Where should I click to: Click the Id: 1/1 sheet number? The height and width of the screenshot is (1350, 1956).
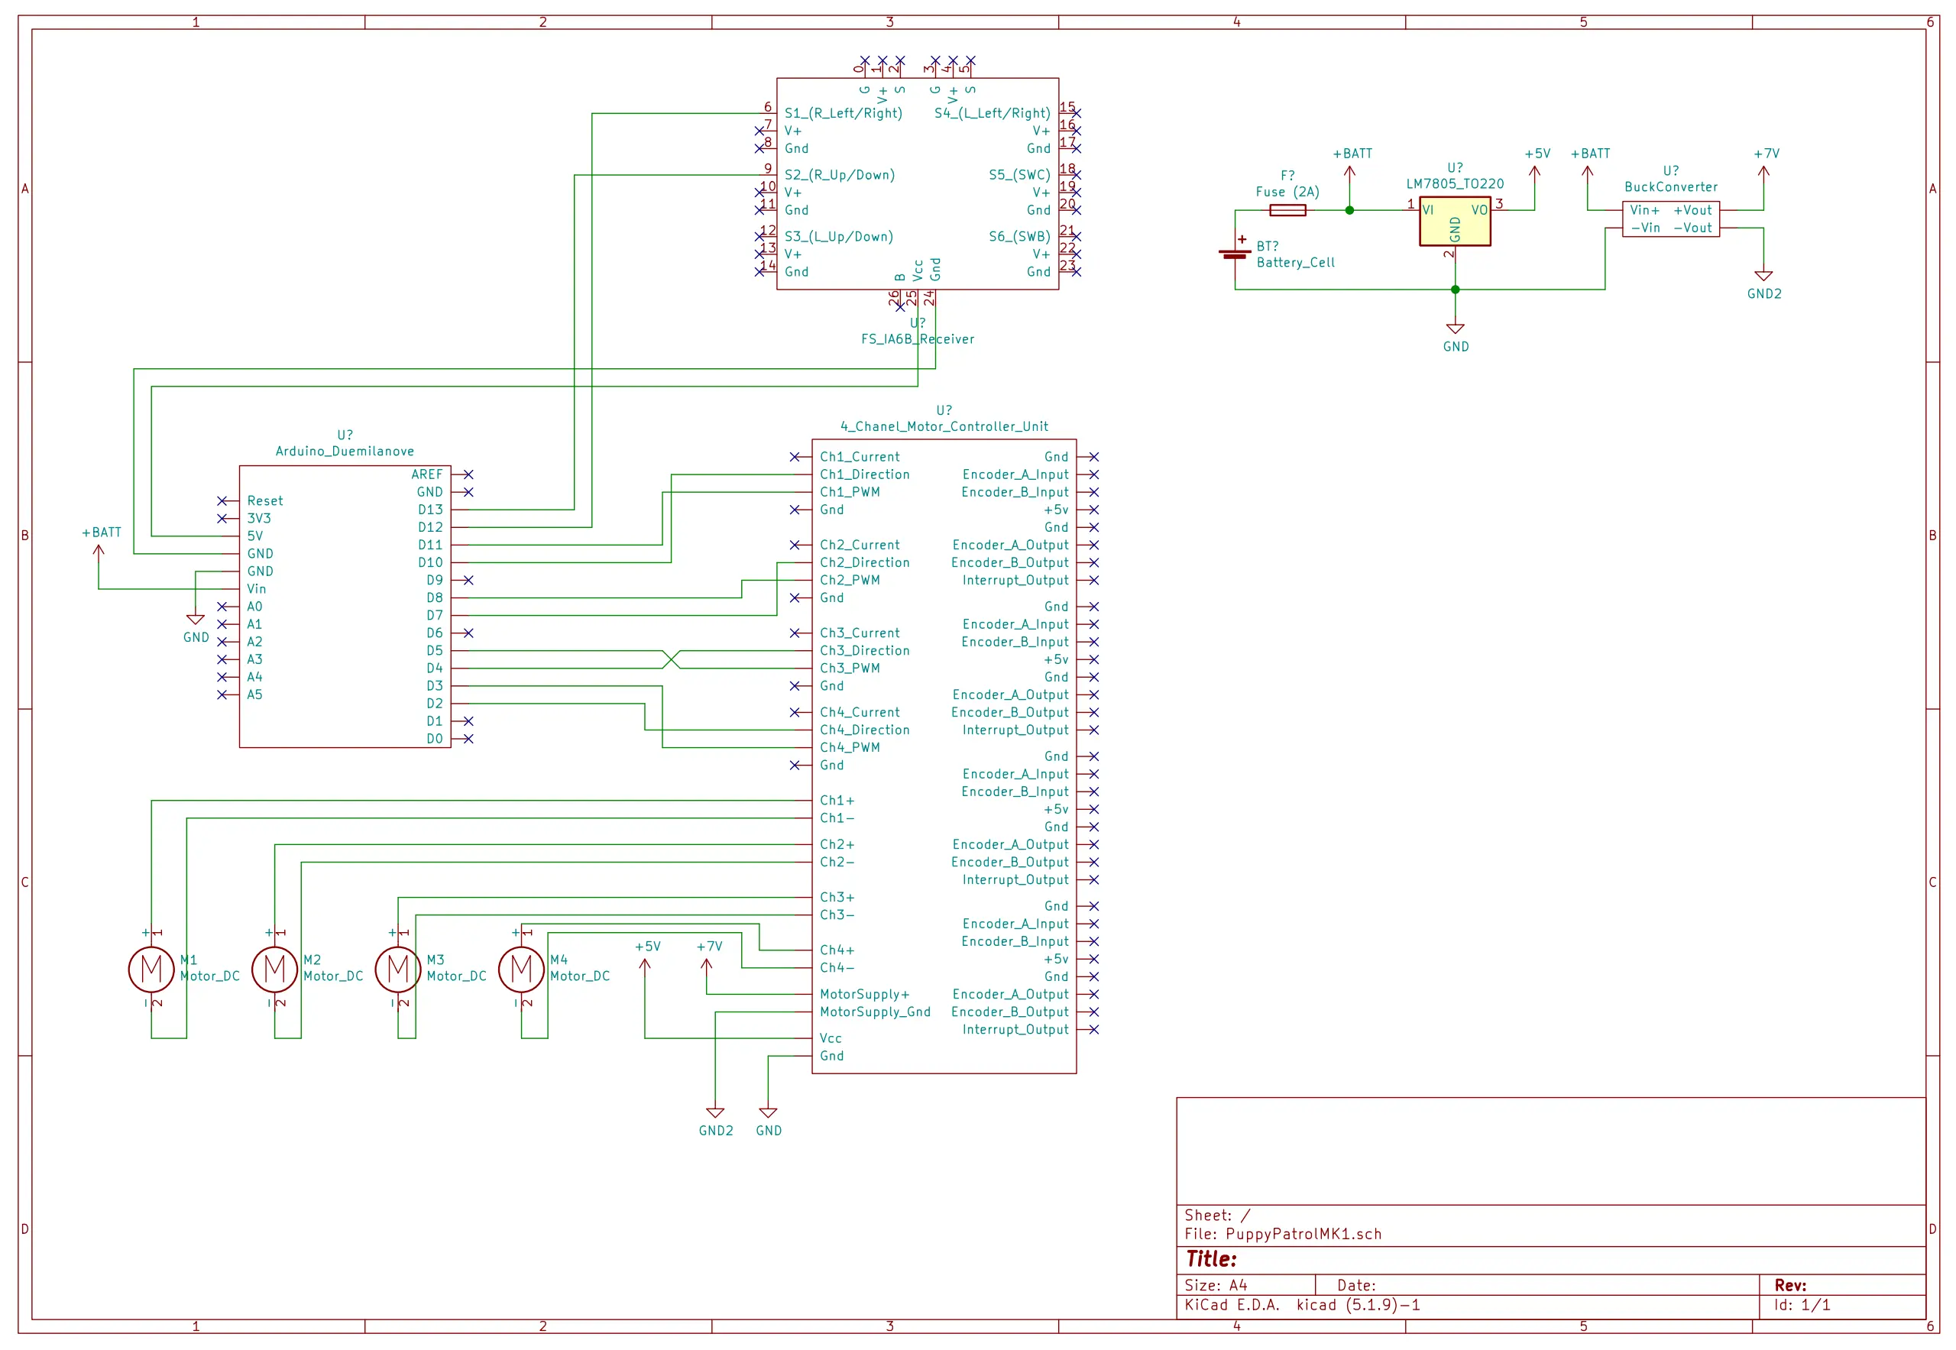tap(1802, 1305)
